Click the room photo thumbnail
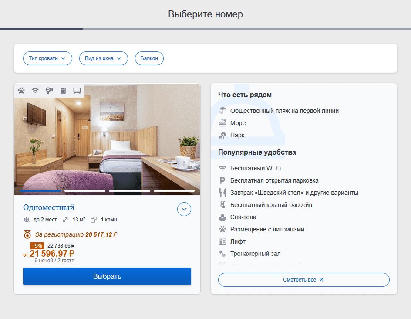Screen dimensions: 411x319 pos(107,139)
